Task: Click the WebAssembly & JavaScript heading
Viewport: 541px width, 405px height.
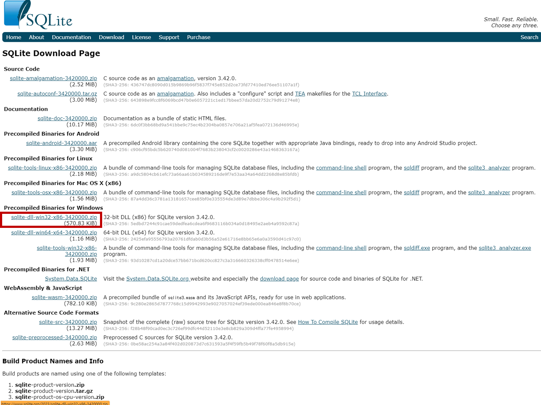Action: pyautogui.click(x=43, y=288)
